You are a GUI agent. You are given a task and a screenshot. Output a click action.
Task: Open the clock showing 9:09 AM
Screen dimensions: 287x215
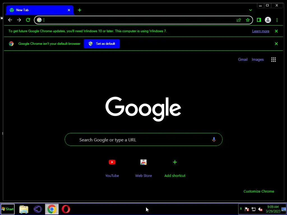[273, 209]
